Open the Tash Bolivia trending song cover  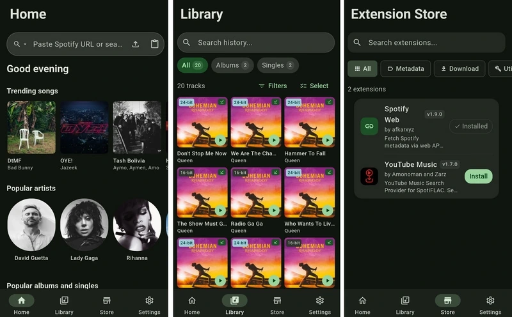[137, 127]
